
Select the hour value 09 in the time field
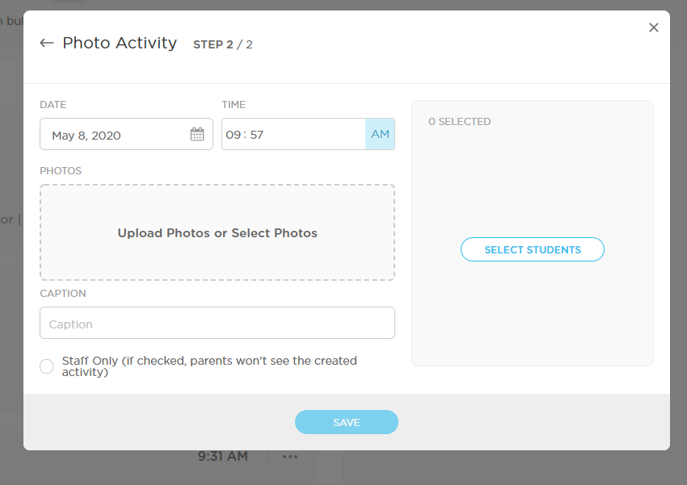coord(234,134)
